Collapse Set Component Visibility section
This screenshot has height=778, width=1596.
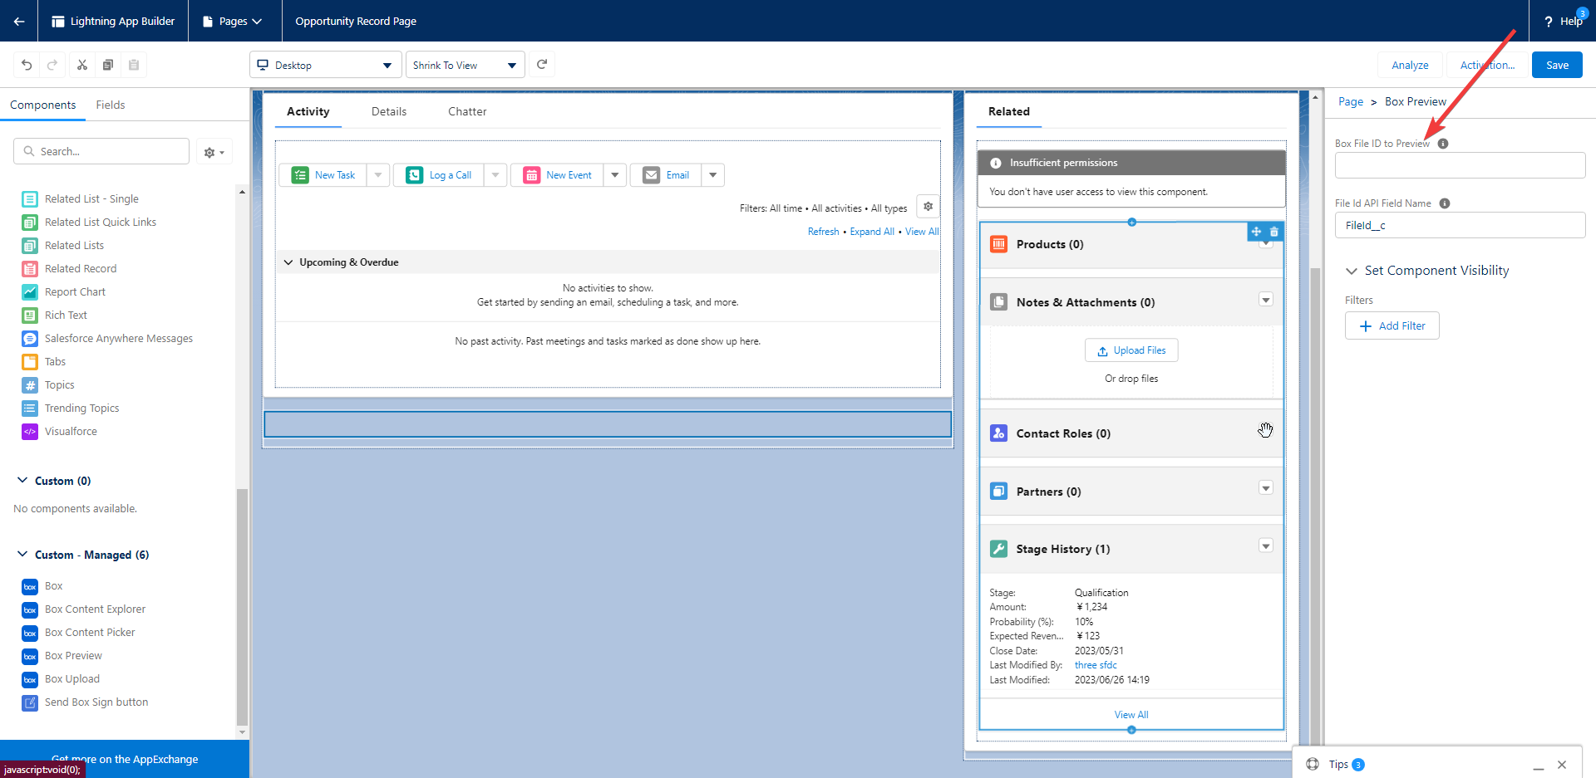[1352, 271]
